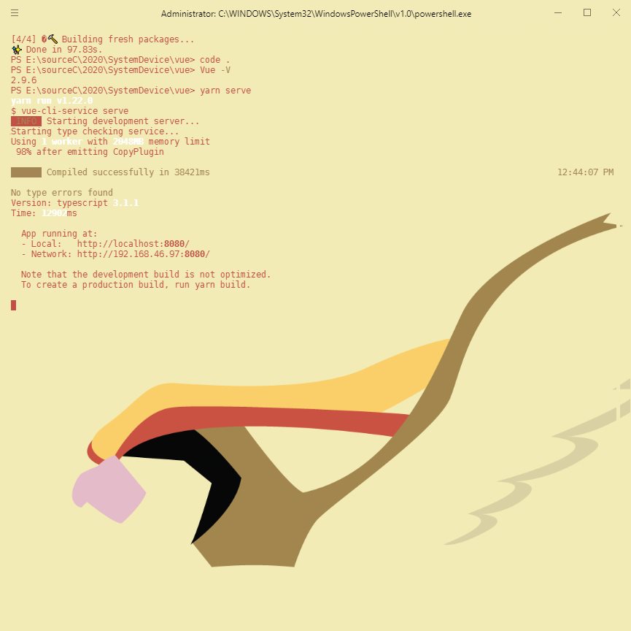Click the 'Vue -V' command line
The height and width of the screenshot is (631, 631).
click(120, 70)
